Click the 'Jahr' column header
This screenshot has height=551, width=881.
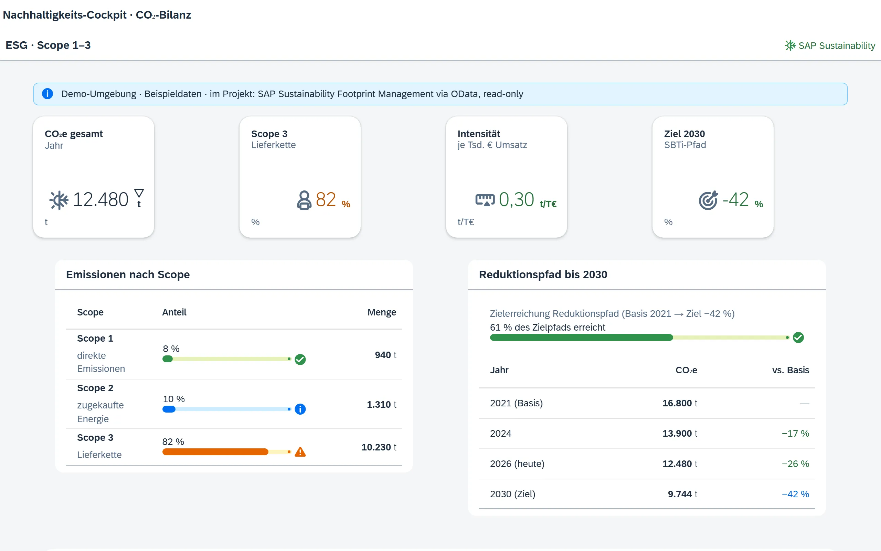tap(499, 370)
